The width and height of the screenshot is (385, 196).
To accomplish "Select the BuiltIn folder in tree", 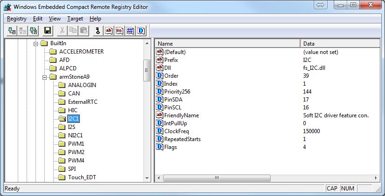I will 58,43.
